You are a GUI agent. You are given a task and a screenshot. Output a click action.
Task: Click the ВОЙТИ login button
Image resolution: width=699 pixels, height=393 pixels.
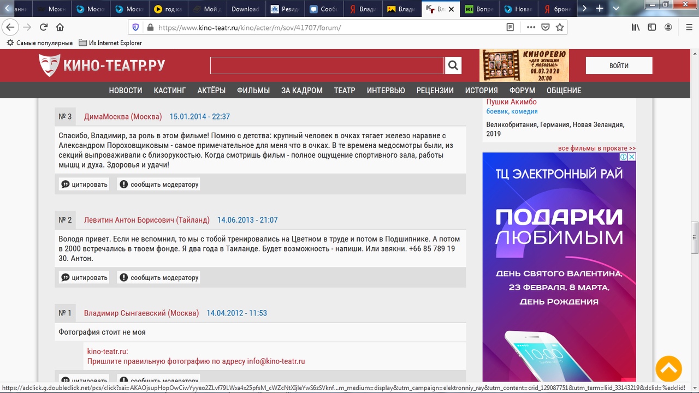tap(619, 65)
